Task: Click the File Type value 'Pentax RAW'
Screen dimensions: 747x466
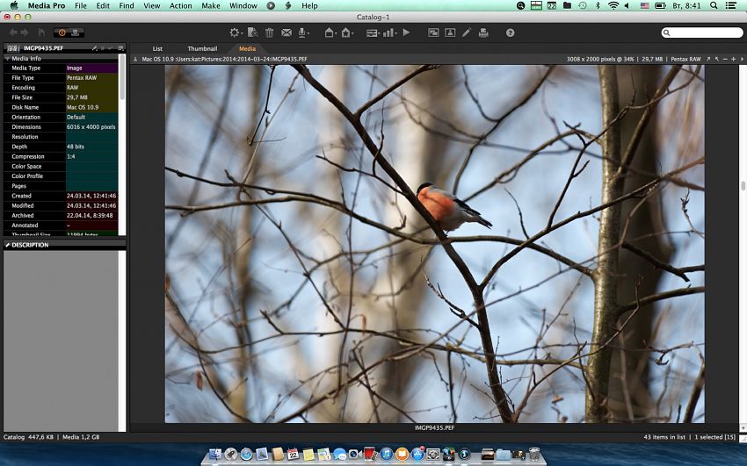Action: click(x=82, y=77)
